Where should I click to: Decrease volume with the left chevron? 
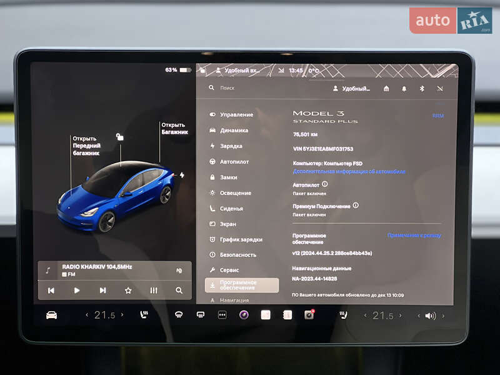click(419, 316)
